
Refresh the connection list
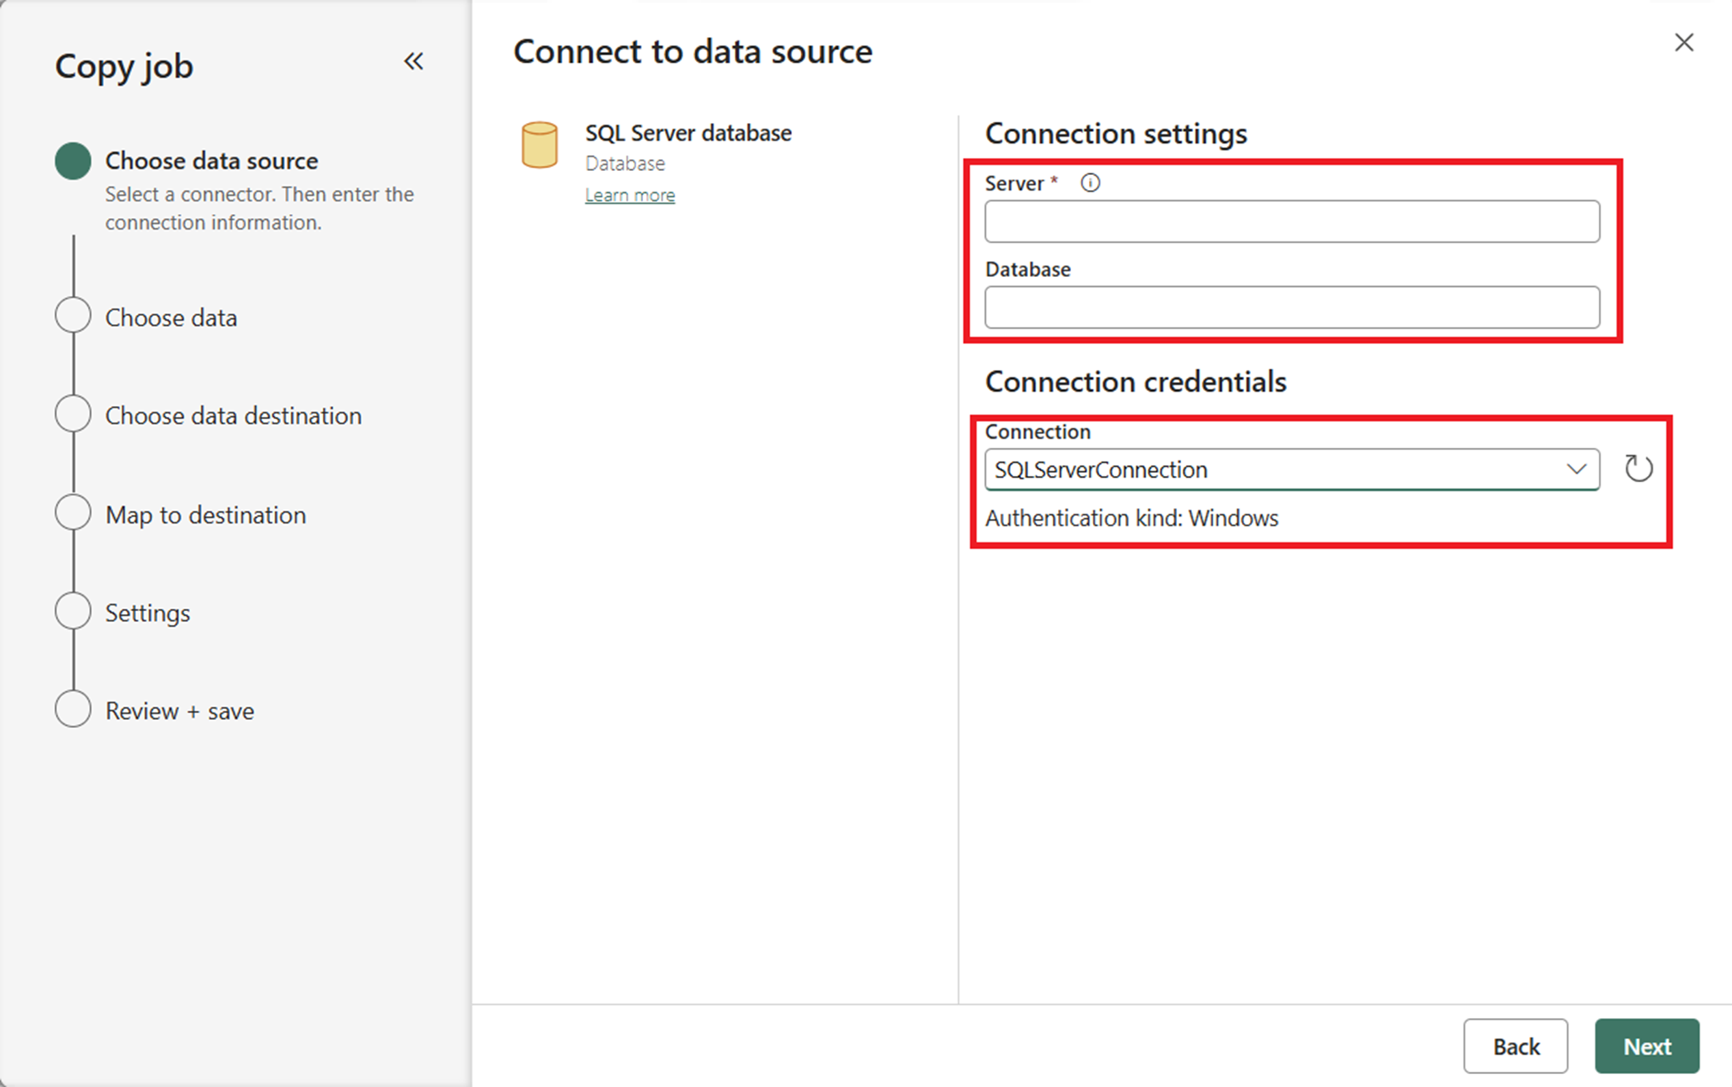[1638, 469]
